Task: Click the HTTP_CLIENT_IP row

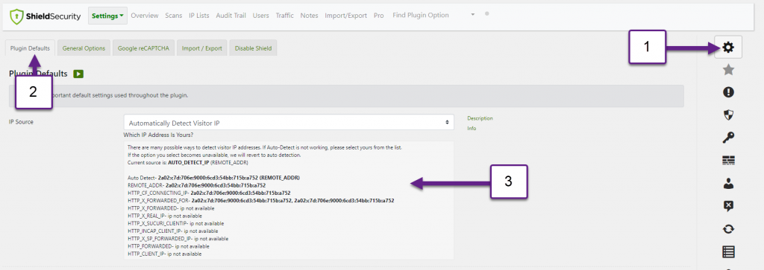Action: tap(164, 254)
